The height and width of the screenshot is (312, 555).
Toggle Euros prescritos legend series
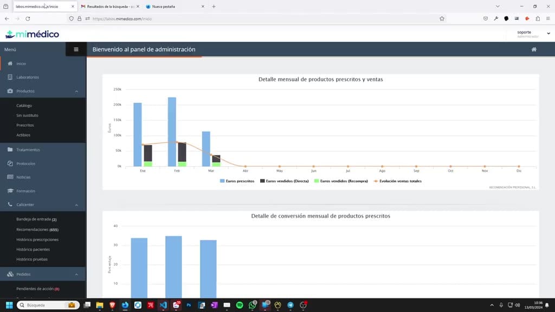tap(237, 181)
